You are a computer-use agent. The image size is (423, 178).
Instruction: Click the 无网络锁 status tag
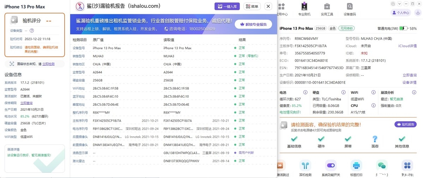point(347,28)
